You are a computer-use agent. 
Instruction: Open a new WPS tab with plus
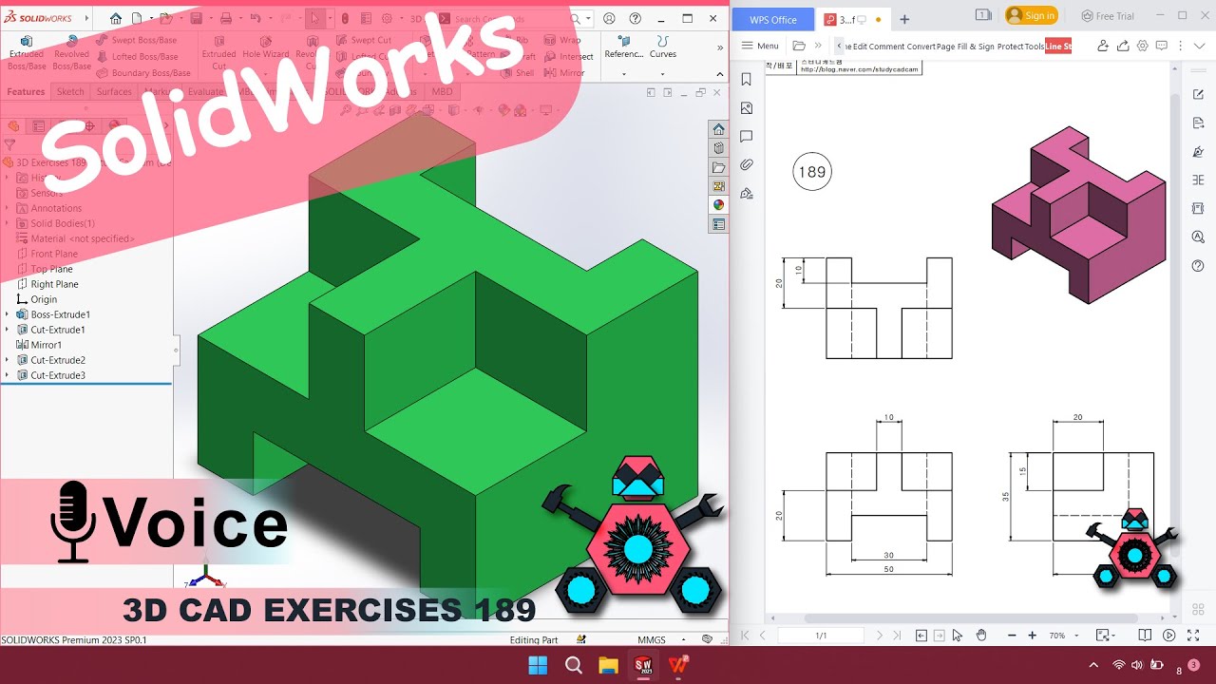[904, 19]
